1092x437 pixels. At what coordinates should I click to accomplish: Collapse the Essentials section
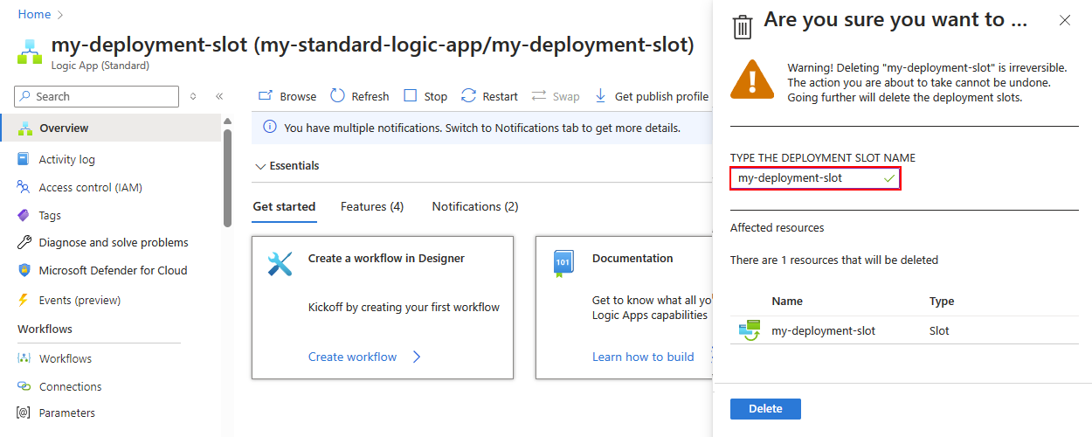point(260,166)
